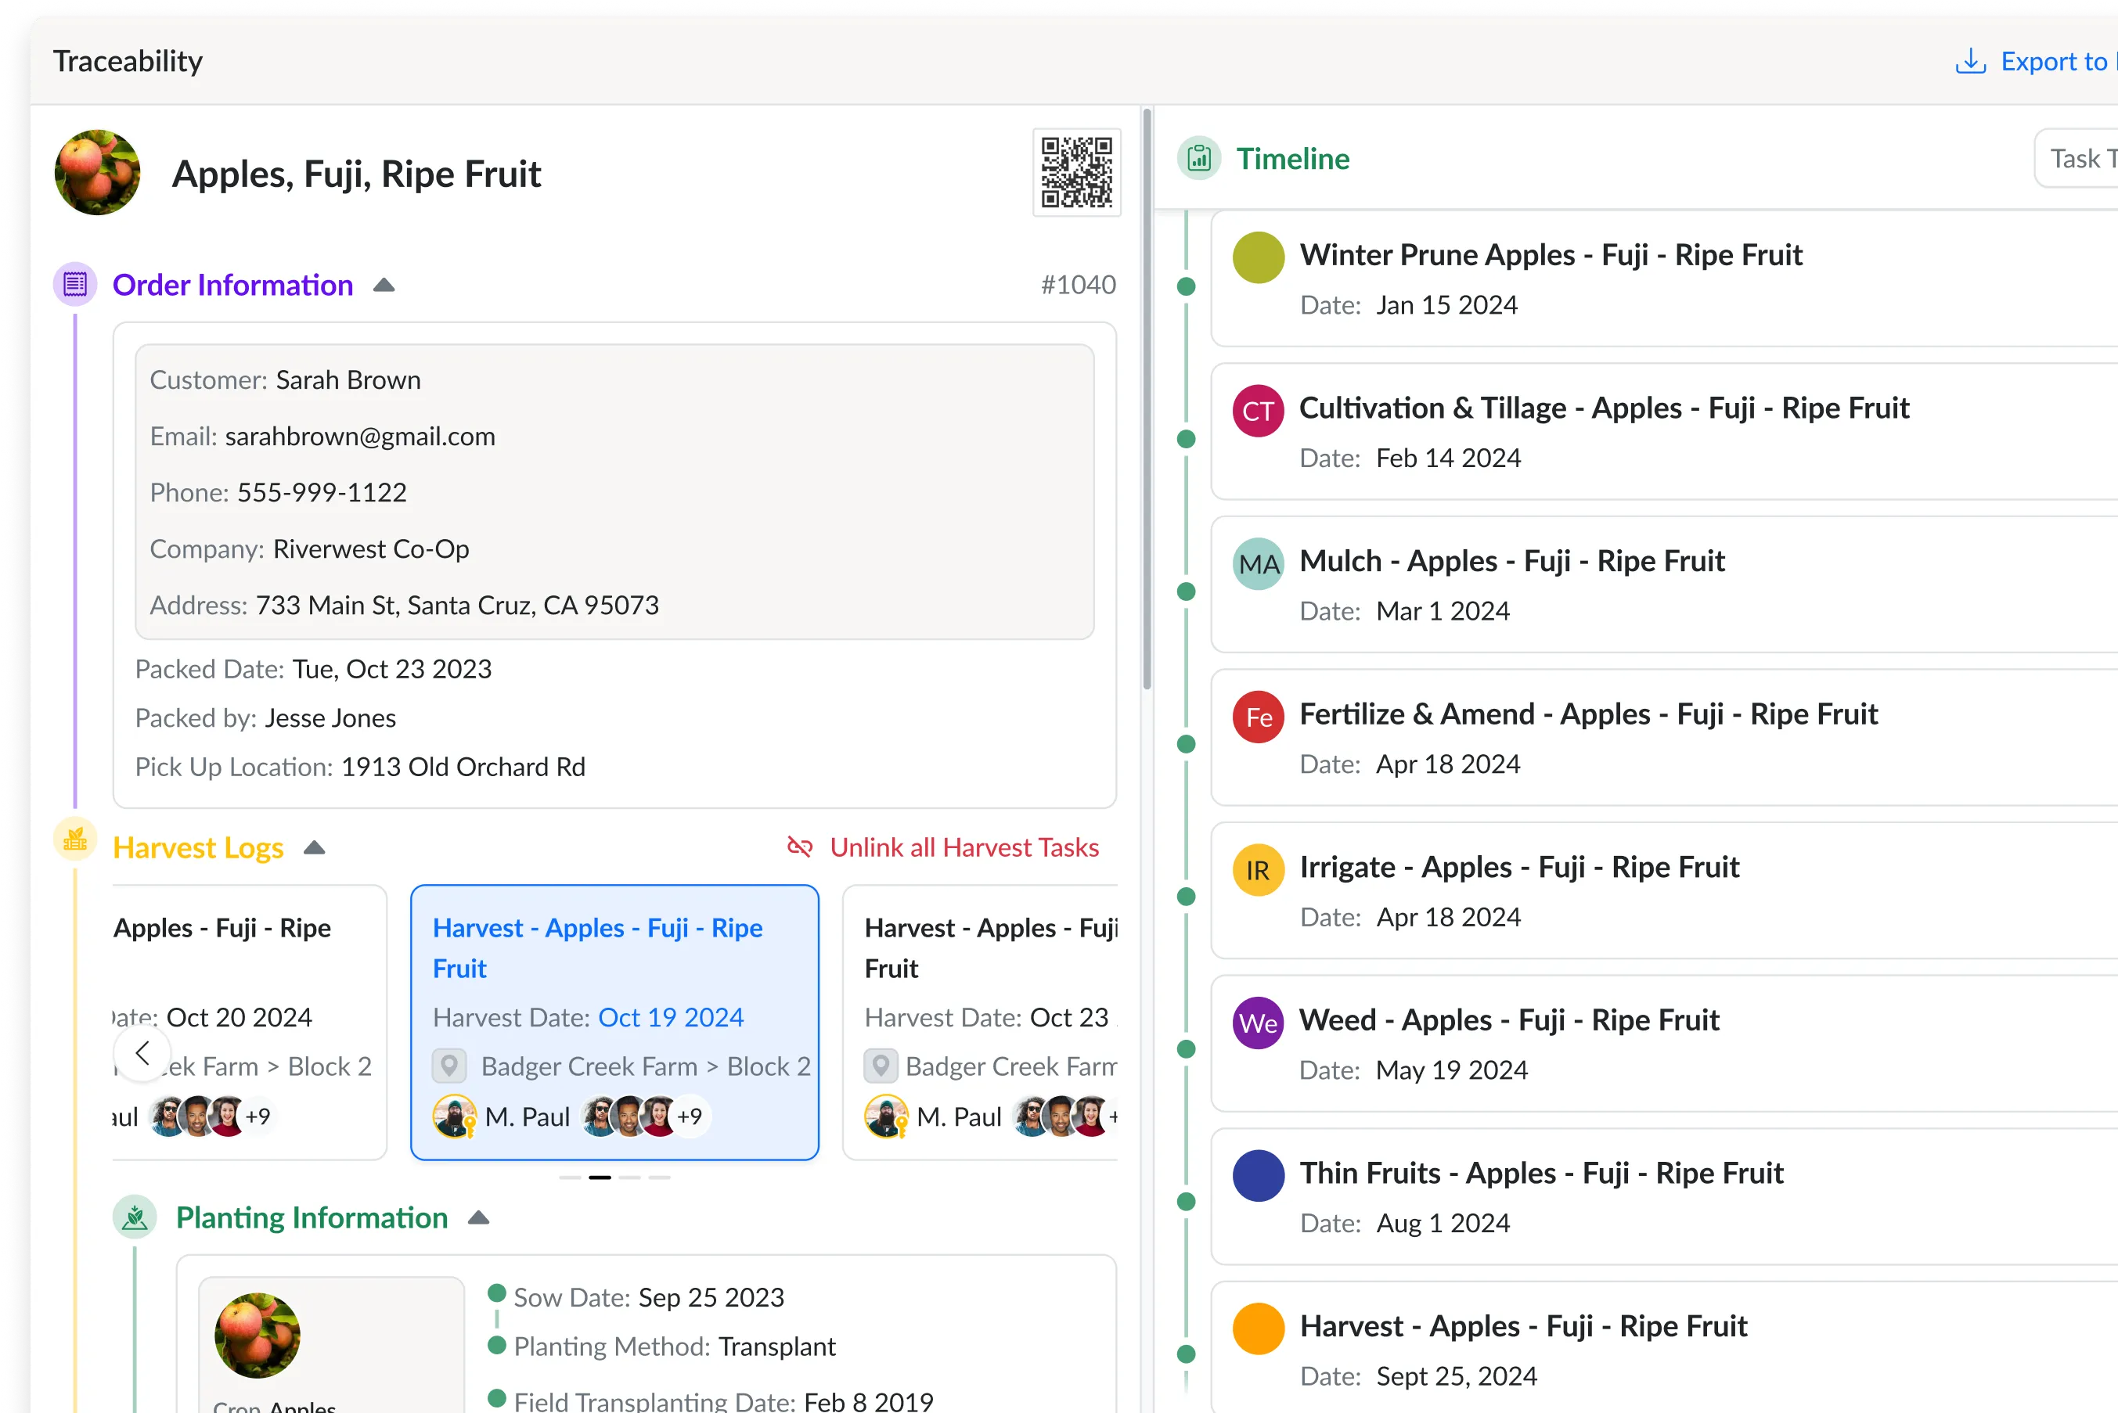
Task: Click the Mulch timeline marker dot
Action: 1186,592
